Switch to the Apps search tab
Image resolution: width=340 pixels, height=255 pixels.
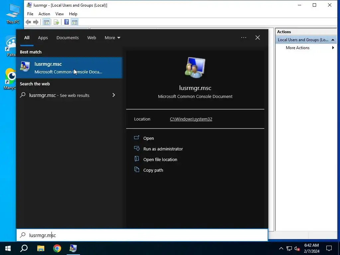(x=43, y=38)
